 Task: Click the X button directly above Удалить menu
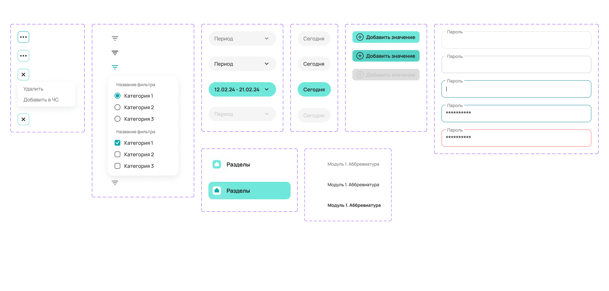pyautogui.click(x=23, y=75)
